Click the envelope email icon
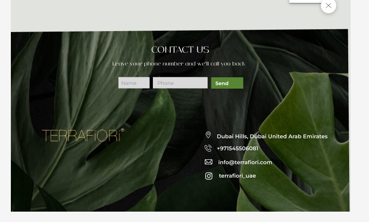This screenshot has height=222, width=369. click(x=209, y=162)
